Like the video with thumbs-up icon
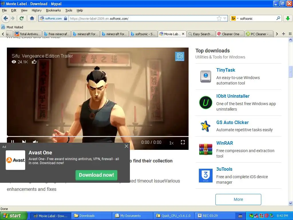This screenshot has width=293, height=220. [34, 62]
